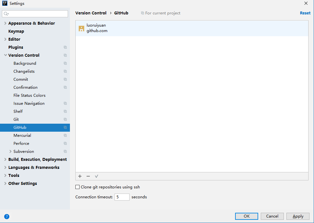Select the Mercurial settings item
This screenshot has width=314, height=223.
(22, 136)
